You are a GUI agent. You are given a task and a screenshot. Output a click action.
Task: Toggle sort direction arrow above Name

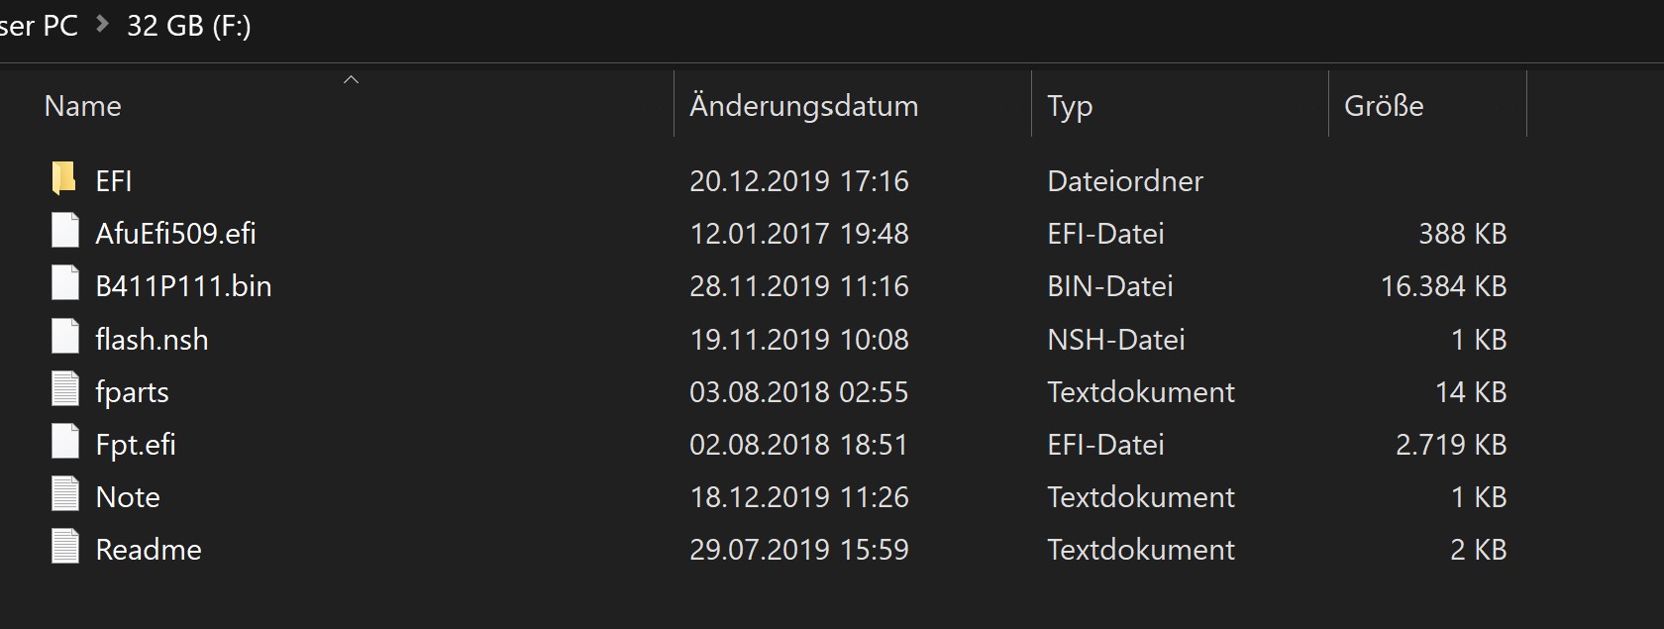coord(351,79)
